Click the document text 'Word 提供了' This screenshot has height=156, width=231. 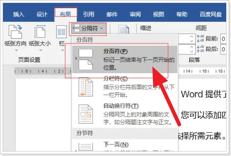click(203, 94)
